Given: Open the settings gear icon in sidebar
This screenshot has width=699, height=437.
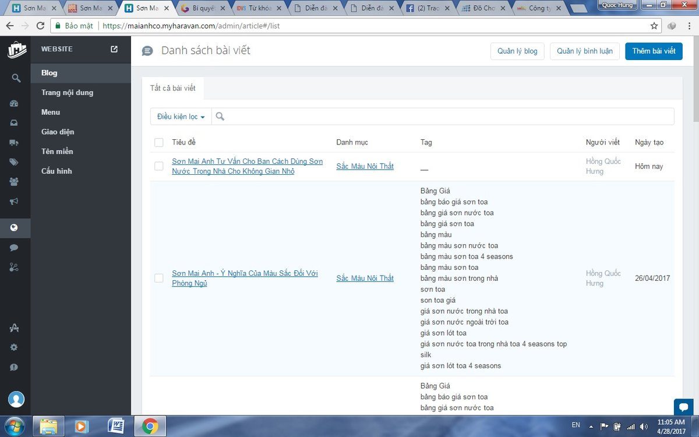Looking at the screenshot, I should (15, 347).
